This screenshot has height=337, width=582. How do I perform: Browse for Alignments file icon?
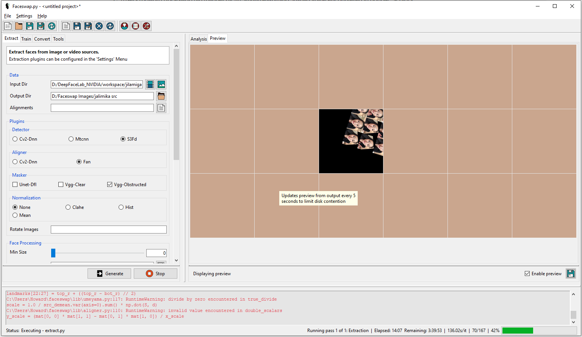[161, 108]
